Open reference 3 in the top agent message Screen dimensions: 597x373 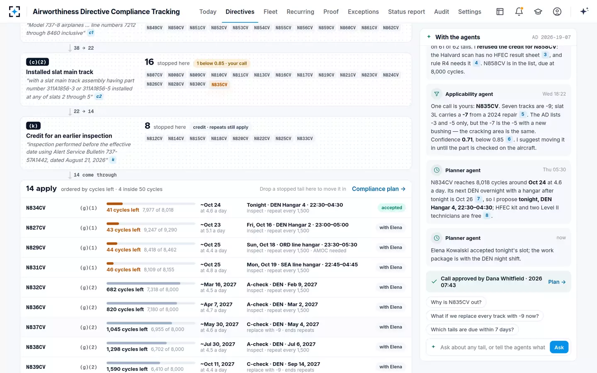click(x=545, y=55)
